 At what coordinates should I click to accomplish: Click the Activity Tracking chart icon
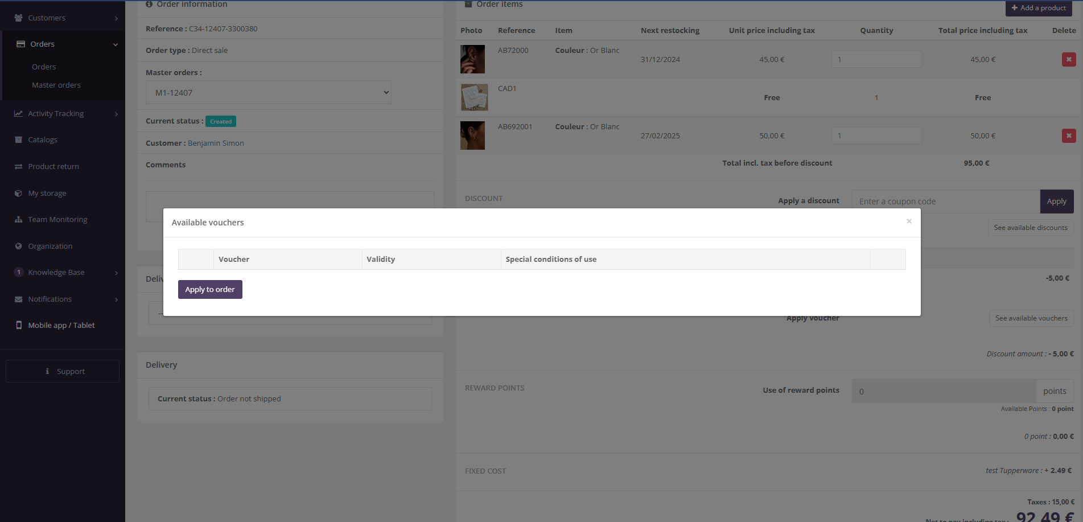pos(18,113)
